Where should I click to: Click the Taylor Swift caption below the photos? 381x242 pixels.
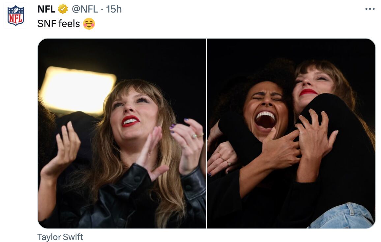pos(60,237)
